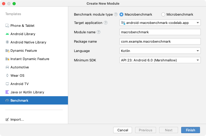Open the Target application dropdown

(x=160, y=23)
